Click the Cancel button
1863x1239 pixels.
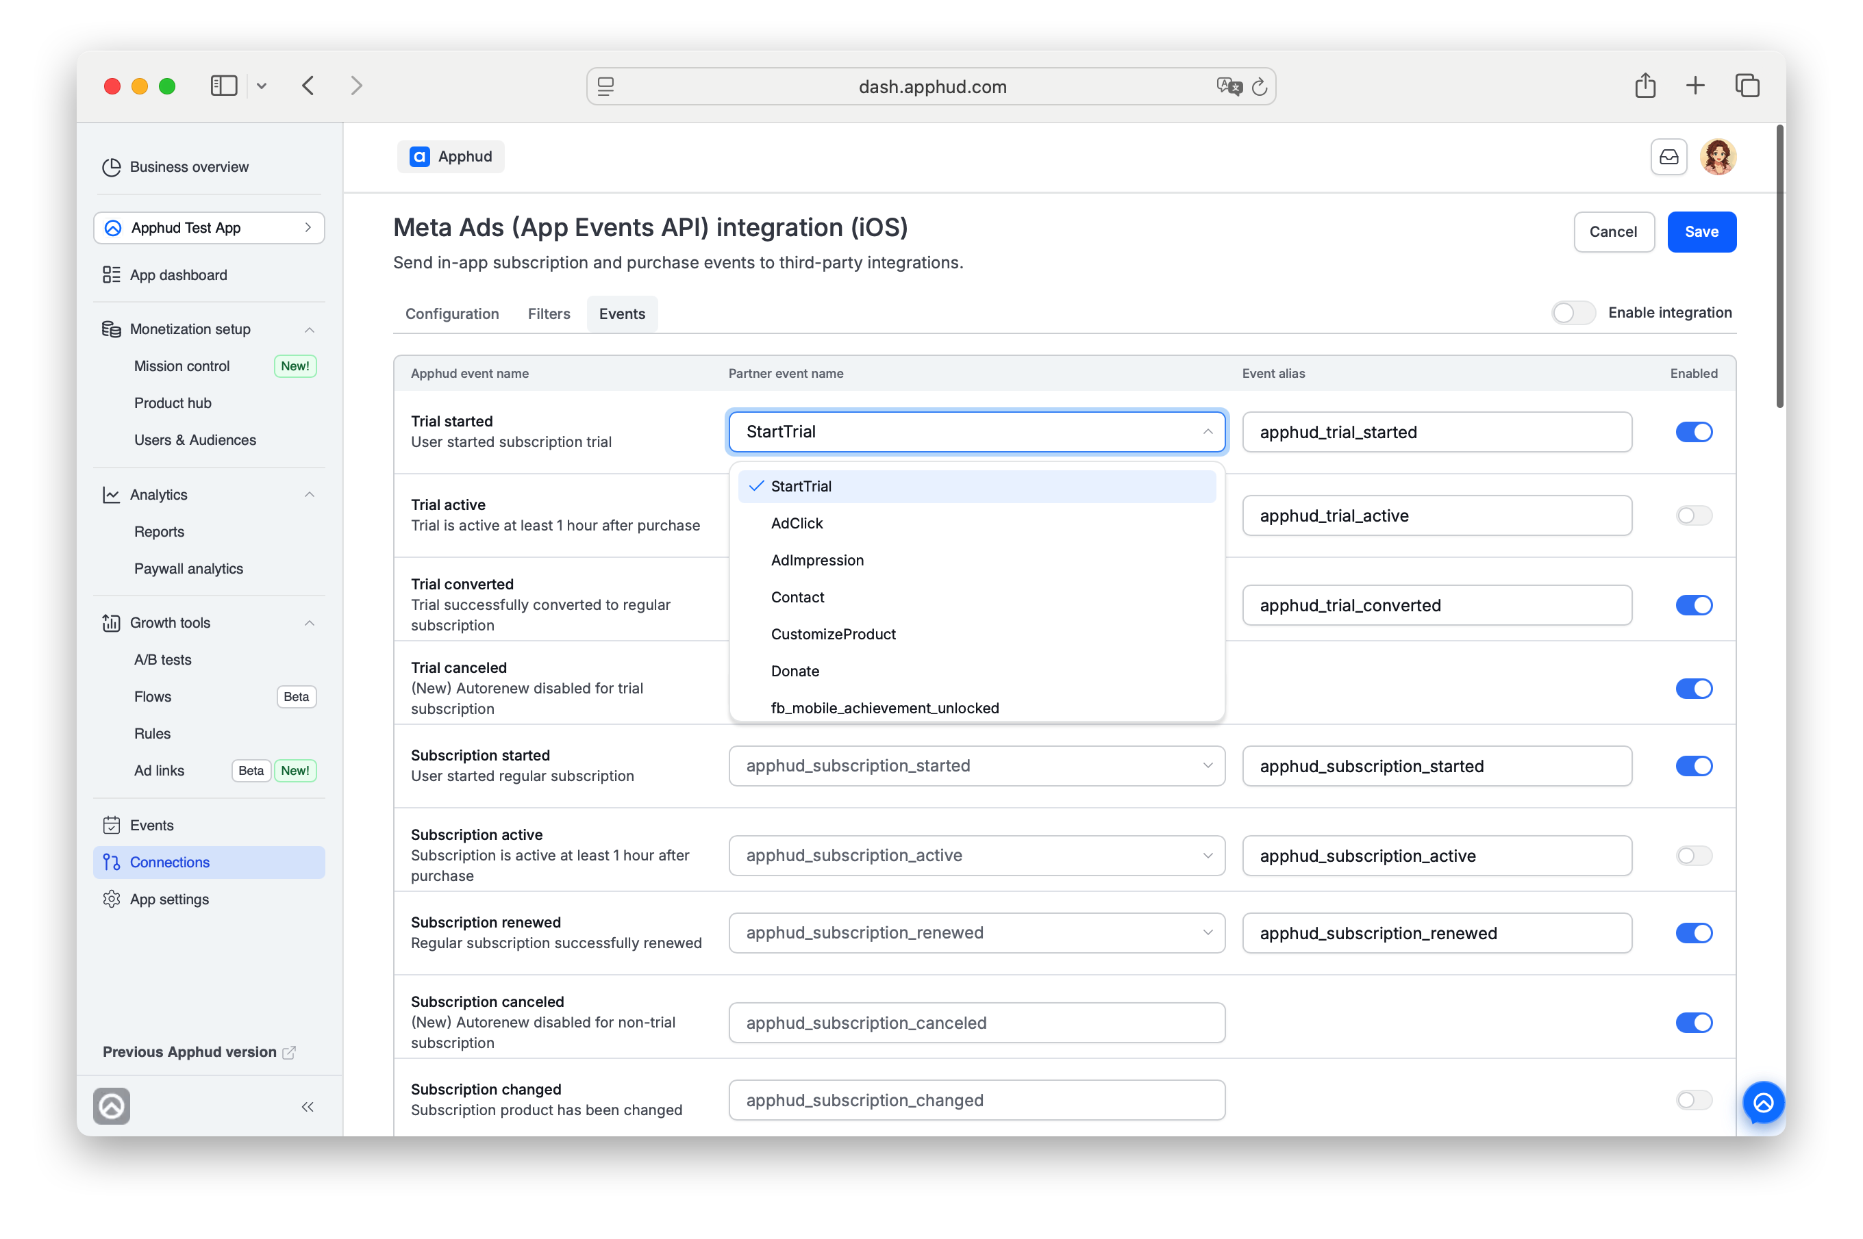point(1613,231)
